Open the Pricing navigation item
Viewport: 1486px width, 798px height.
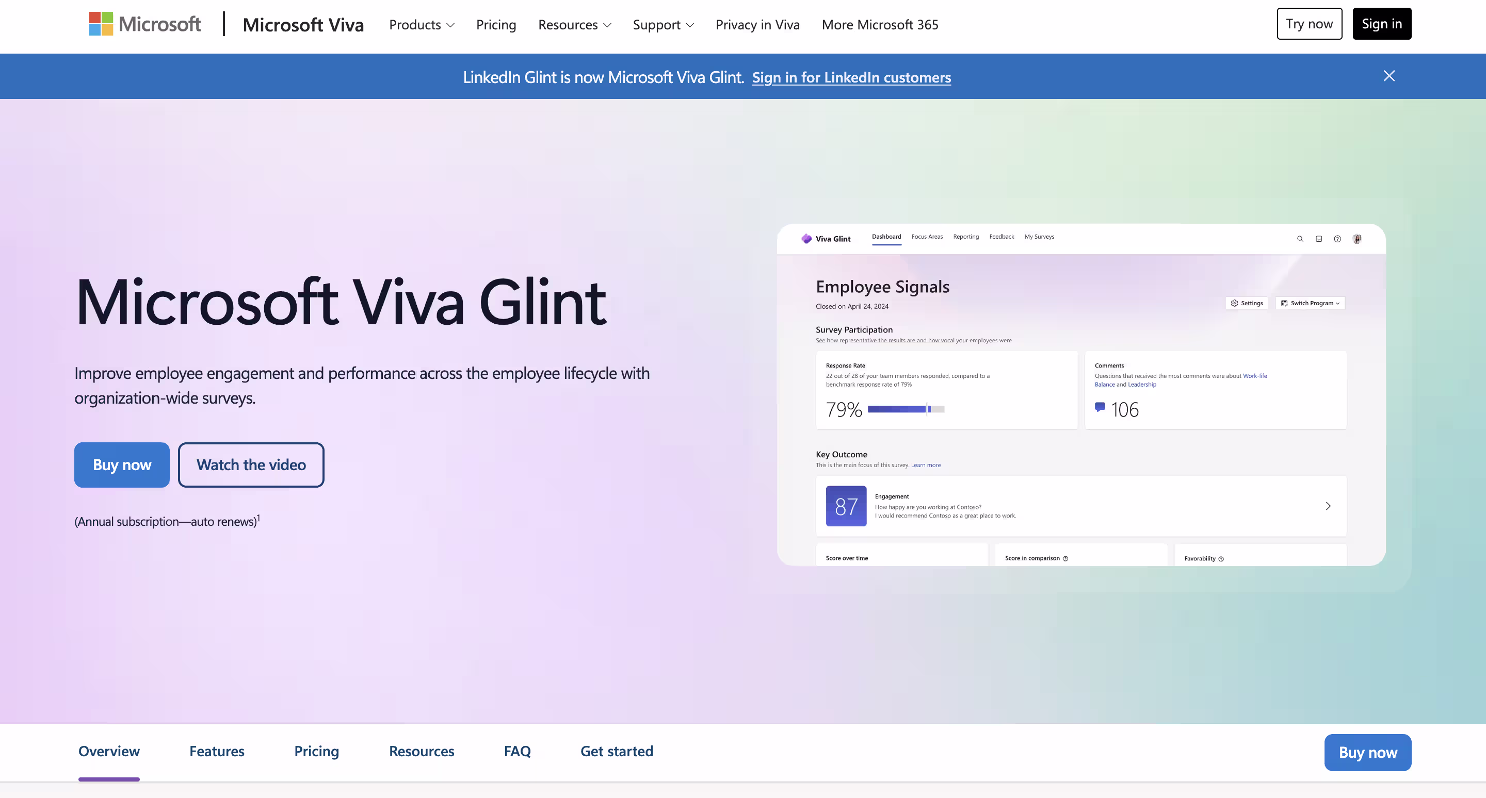pos(495,24)
